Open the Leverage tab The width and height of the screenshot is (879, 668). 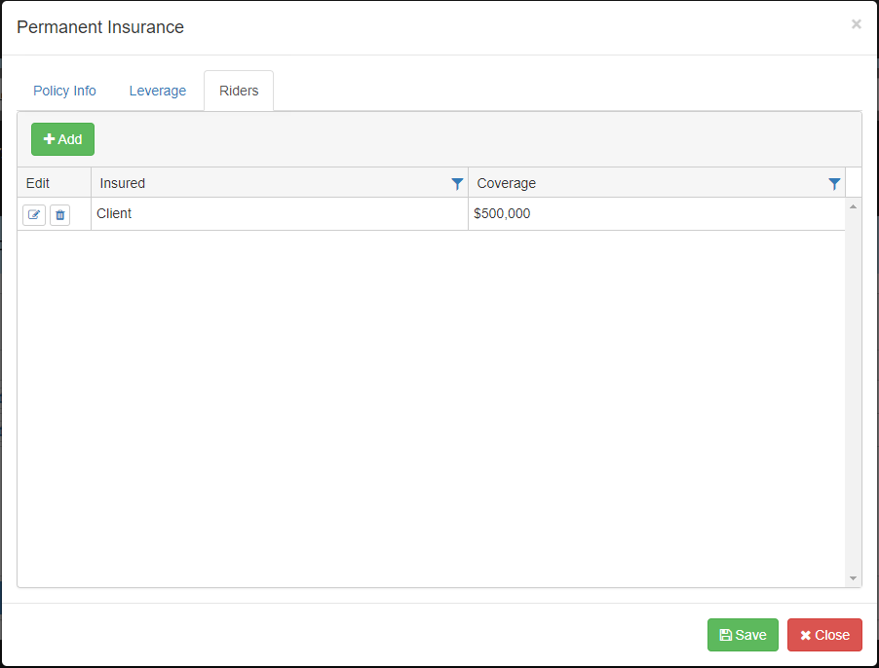click(x=157, y=91)
